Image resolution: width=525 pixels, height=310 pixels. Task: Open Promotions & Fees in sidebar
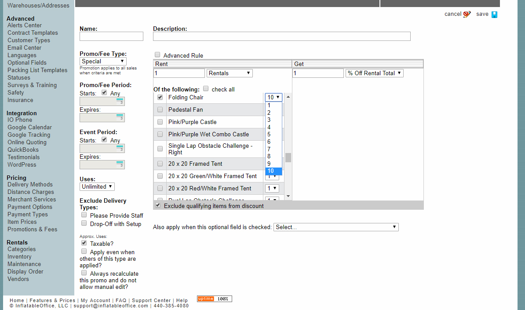32,229
